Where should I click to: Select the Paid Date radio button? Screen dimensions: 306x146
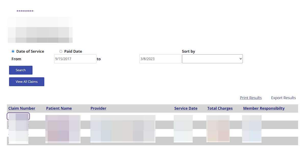(61, 51)
